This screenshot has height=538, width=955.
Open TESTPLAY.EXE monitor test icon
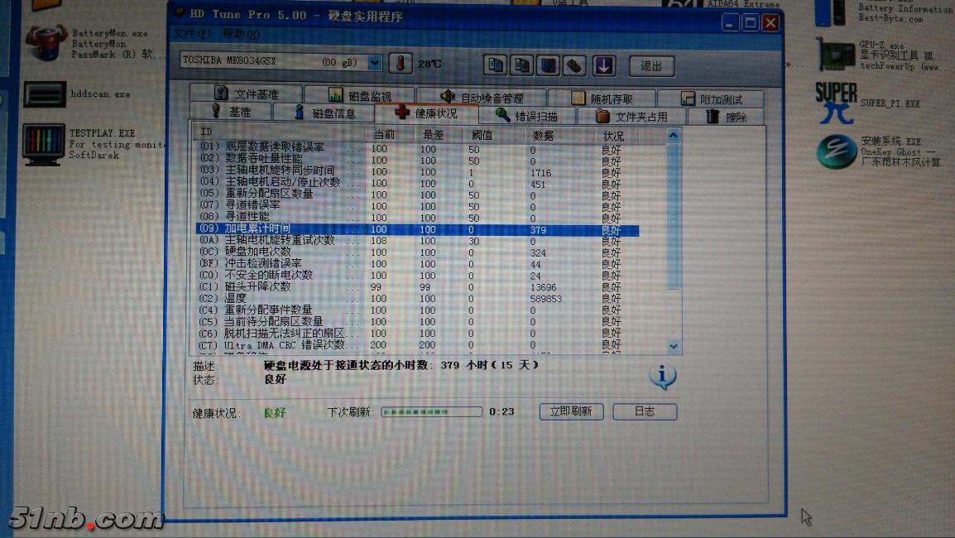tap(44, 144)
